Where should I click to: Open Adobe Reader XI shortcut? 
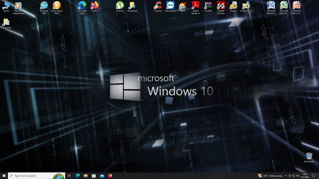[195, 8]
